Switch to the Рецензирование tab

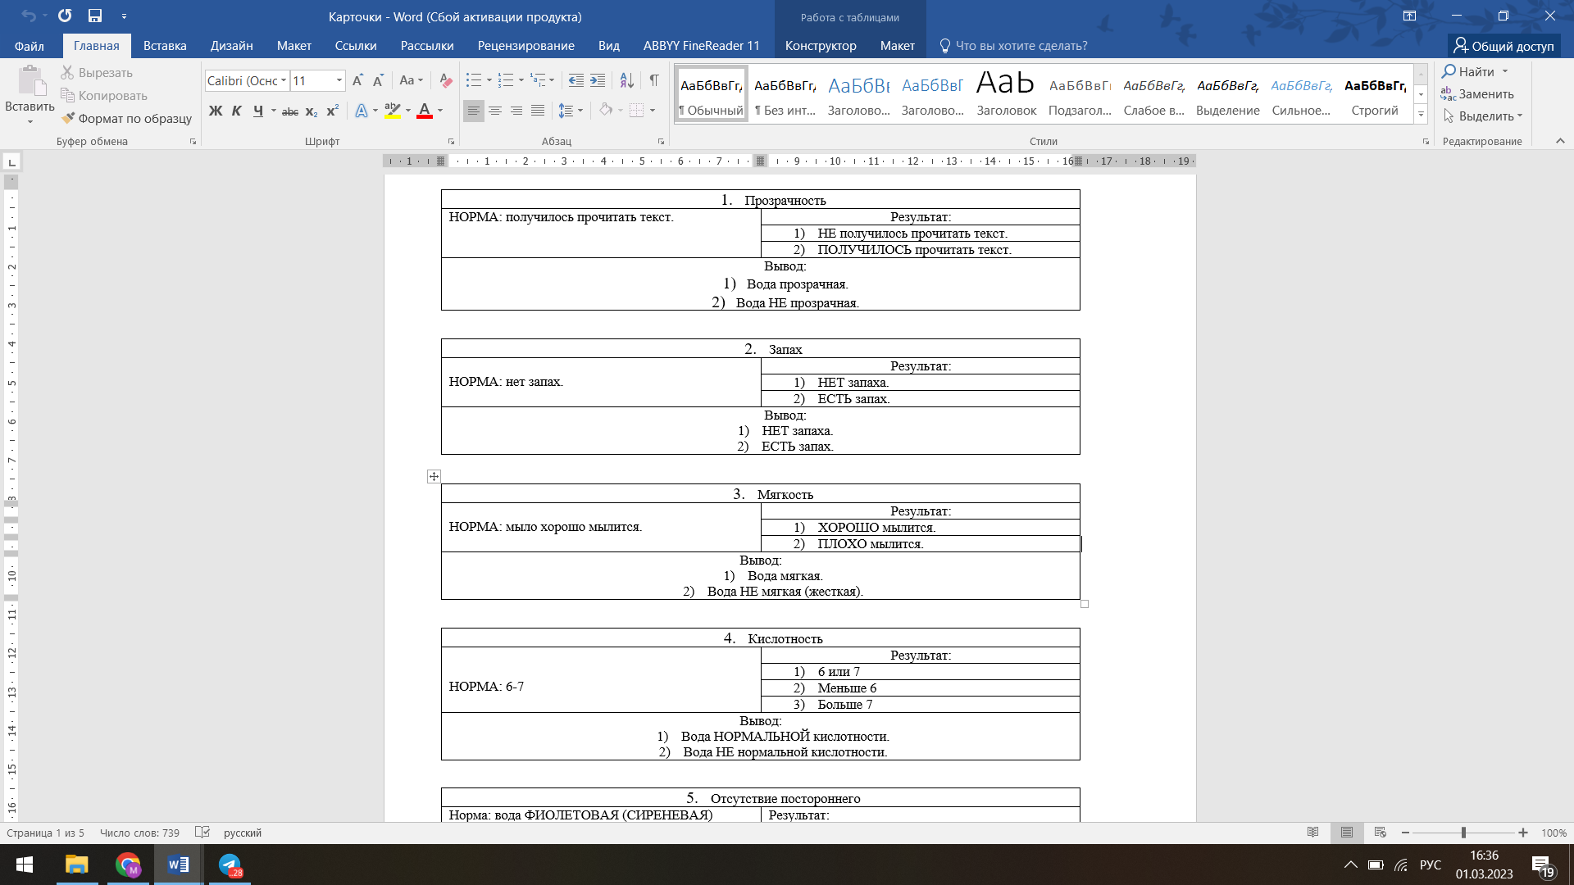tap(525, 46)
